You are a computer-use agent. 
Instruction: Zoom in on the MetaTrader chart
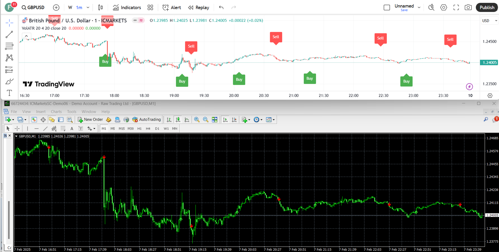point(197,120)
